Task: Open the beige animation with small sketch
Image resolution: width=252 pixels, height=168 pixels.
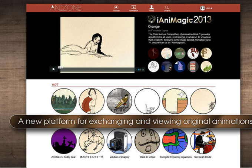Action: [203, 101]
